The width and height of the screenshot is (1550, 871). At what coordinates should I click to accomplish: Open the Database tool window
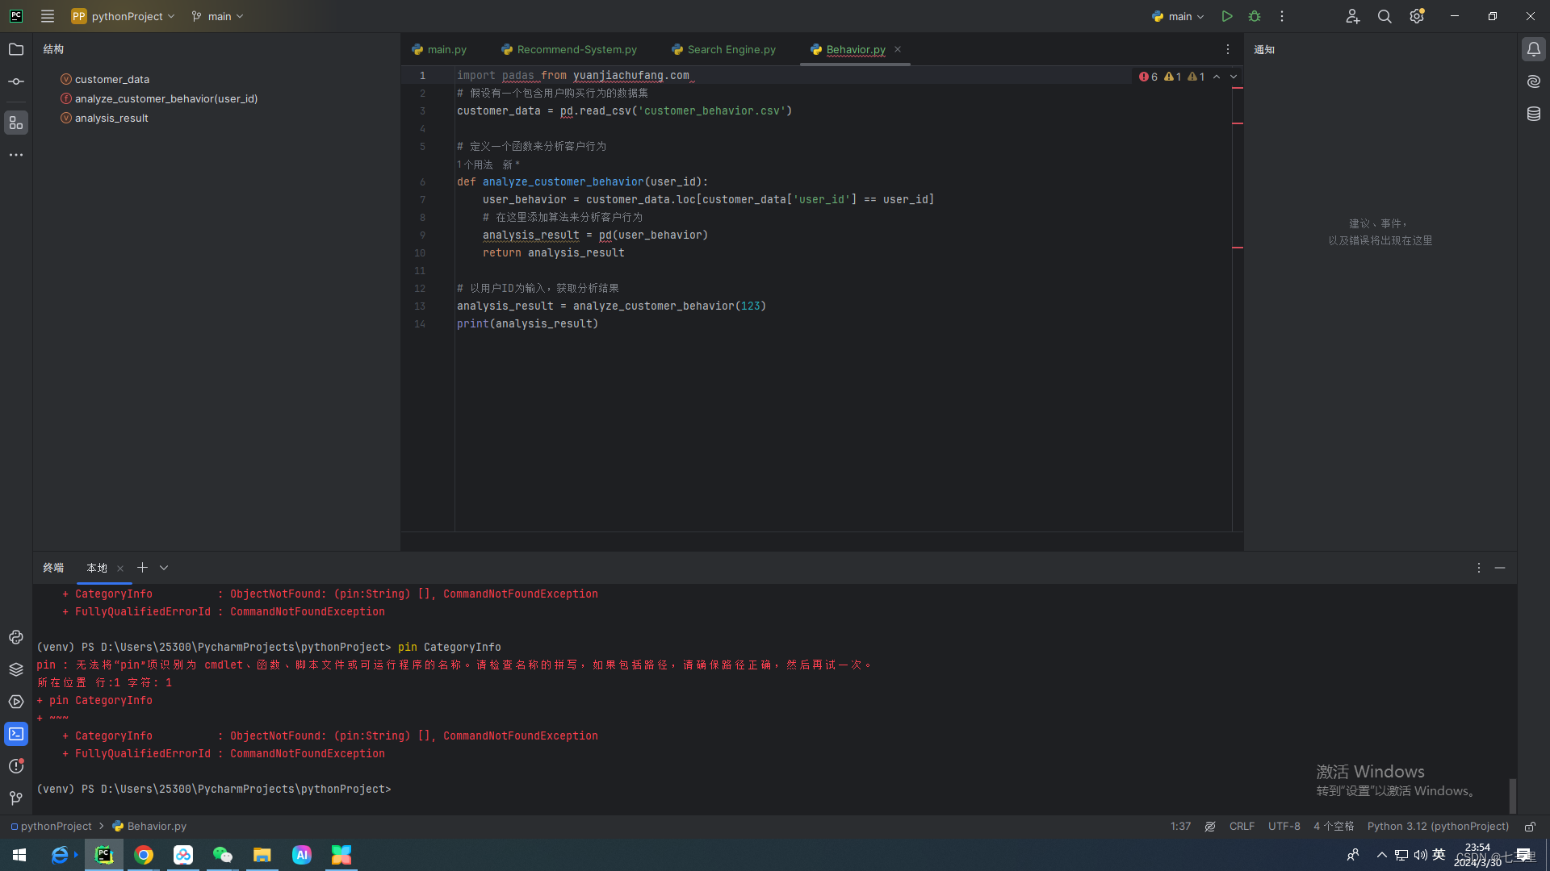[x=1534, y=114]
